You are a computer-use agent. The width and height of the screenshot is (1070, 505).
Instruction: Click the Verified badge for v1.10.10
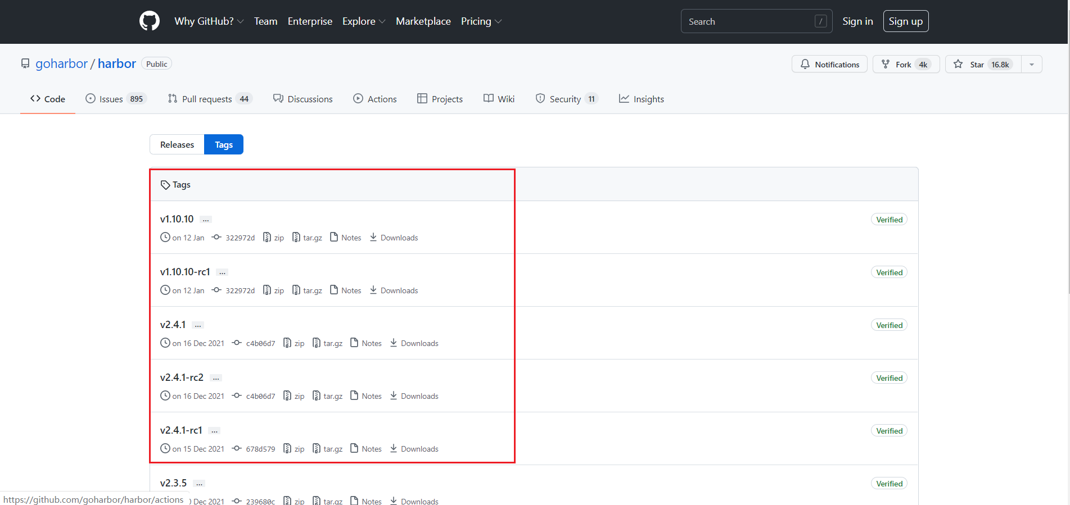pyautogui.click(x=889, y=220)
